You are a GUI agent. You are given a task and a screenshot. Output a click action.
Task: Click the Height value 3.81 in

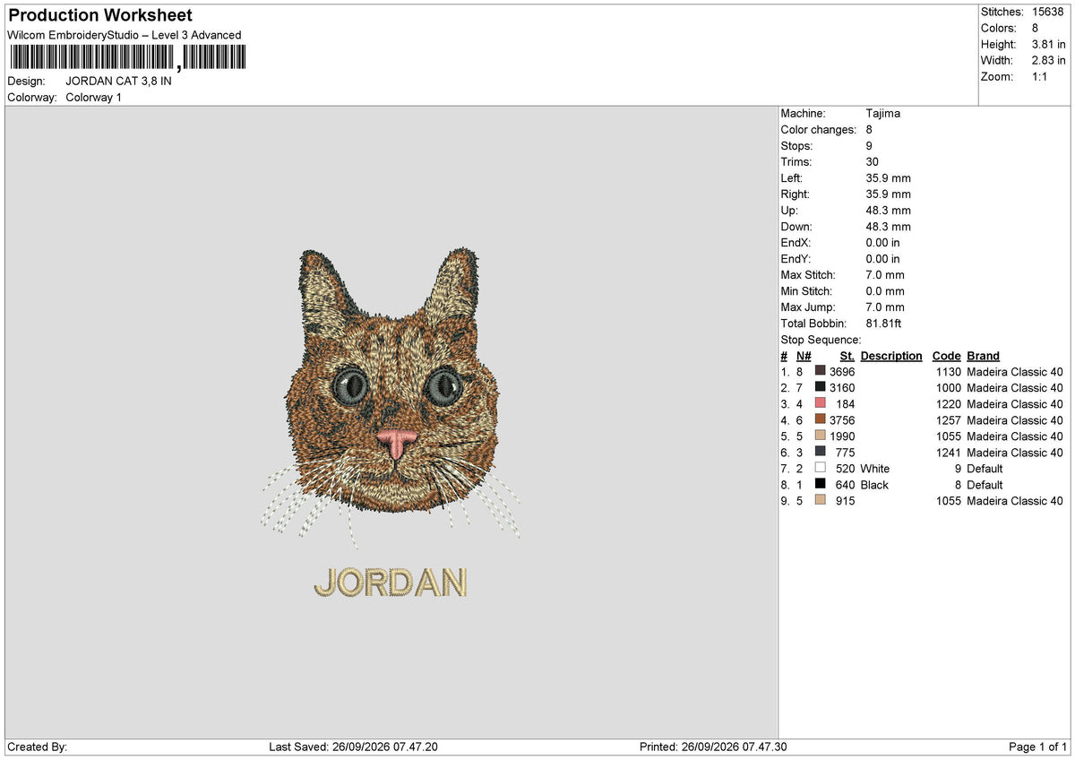tap(1049, 44)
